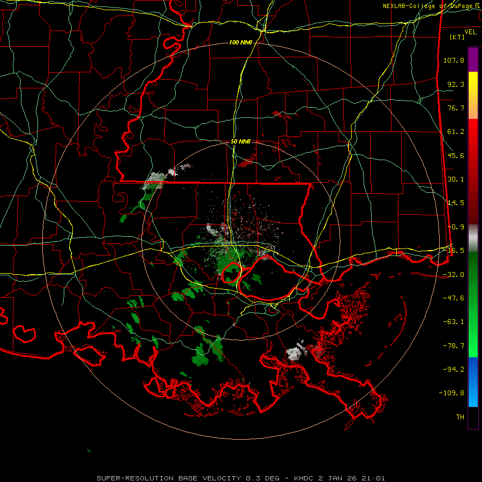Image resolution: width=482 pixels, height=482 pixels.
Task: Pick the purple segment of velocity color bar
Action: click(x=473, y=59)
